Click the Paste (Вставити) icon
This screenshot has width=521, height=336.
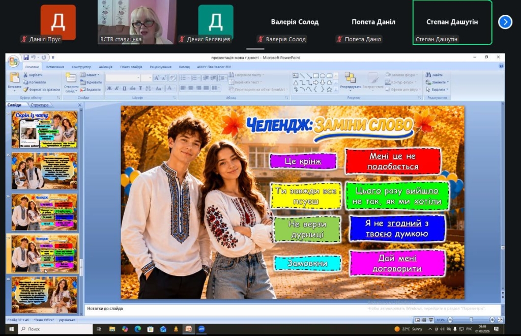[x=14, y=78]
